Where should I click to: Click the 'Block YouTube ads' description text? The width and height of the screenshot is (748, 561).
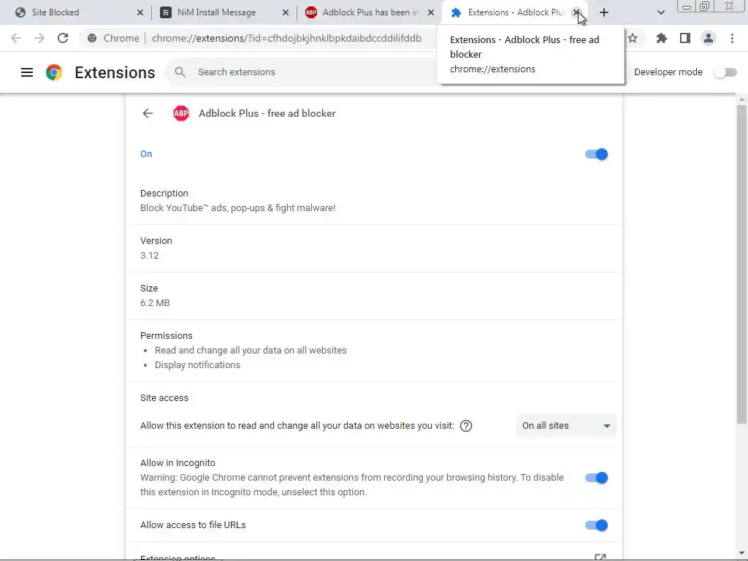[x=237, y=208]
